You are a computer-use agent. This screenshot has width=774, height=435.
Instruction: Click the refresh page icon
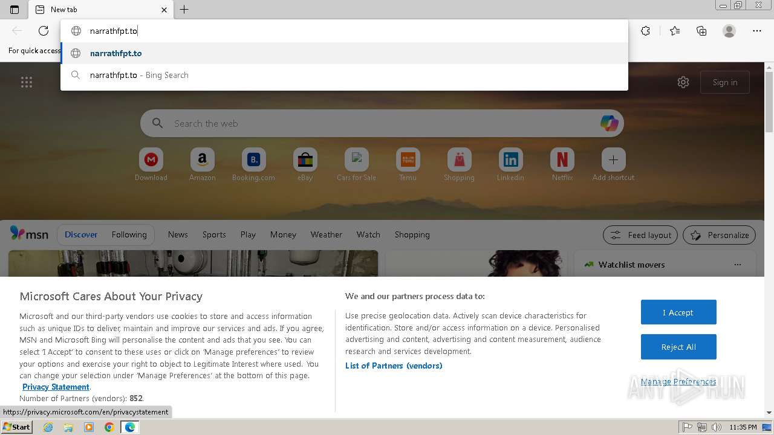[44, 31]
